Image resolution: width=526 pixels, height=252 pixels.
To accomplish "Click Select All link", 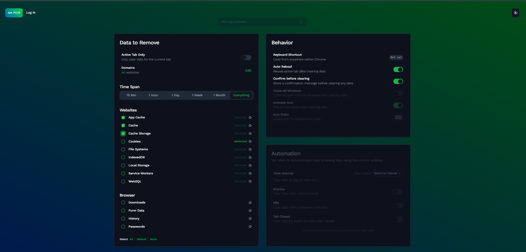I will point(131,239).
